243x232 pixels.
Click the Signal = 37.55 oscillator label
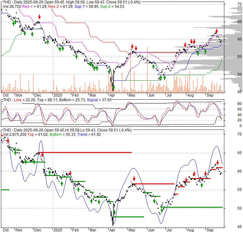click(x=99, y=100)
